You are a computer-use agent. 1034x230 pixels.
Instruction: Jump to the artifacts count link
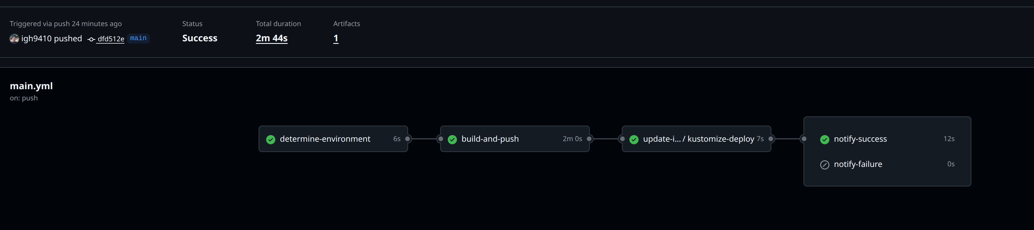(x=336, y=38)
